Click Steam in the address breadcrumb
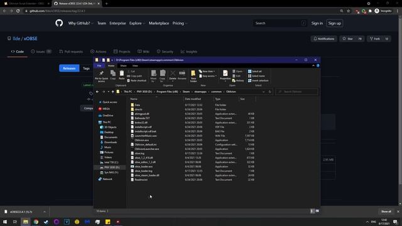402x226 pixels. coord(186,92)
